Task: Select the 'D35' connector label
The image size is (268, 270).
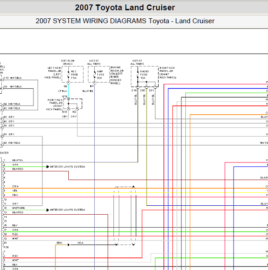Action: [x=142, y=91]
